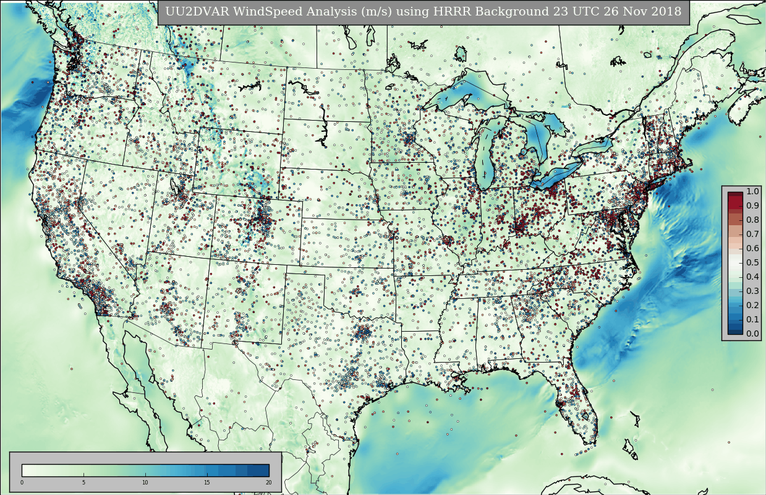The height and width of the screenshot is (495, 766).
Task: Click the 1.0 label on the vertical colorbar
Action: coord(752,192)
